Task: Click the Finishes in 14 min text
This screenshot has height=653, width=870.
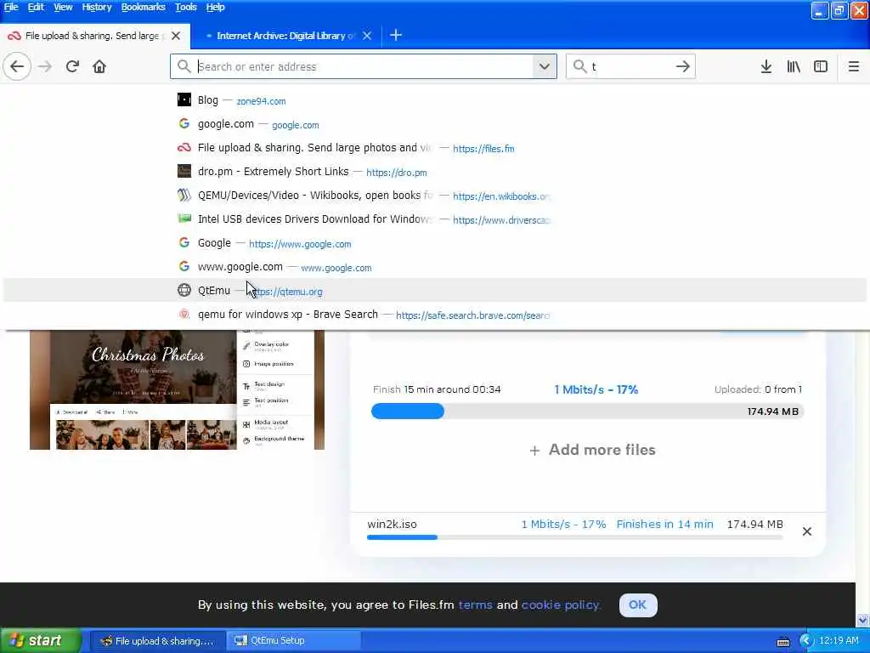Action: (x=664, y=524)
